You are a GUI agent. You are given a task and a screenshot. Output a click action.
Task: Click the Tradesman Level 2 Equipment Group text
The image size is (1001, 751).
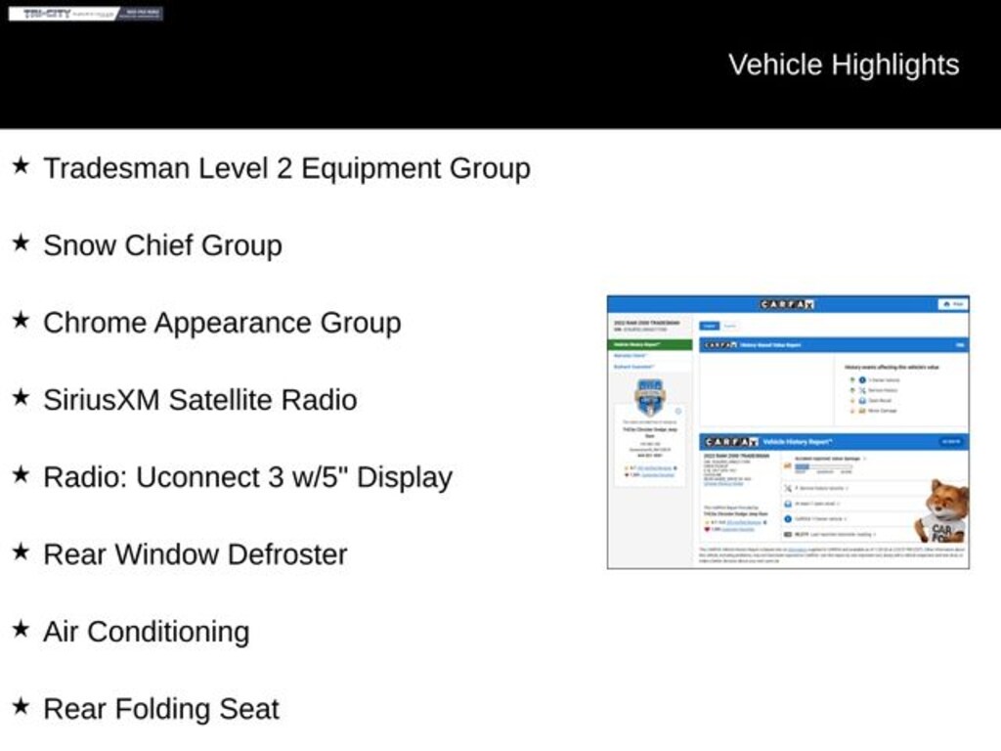point(286,168)
